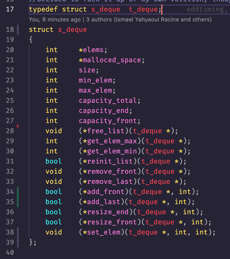The width and height of the screenshot is (230, 259).
Task: Click the 'struct' keyword on line 18
Action: (x=41, y=30)
